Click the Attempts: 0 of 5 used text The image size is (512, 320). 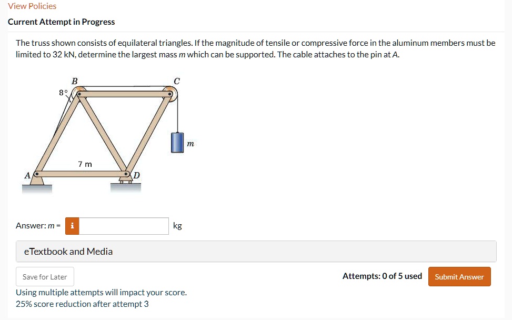pos(382,276)
